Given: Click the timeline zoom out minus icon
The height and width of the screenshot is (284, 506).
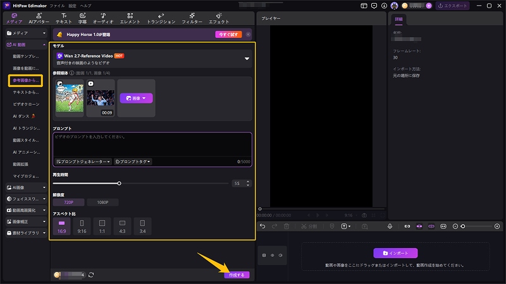Looking at the screenshot, I should (x=455, y=227).
